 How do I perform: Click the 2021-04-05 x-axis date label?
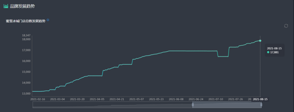pyautogui.click(x=97, y=99)
